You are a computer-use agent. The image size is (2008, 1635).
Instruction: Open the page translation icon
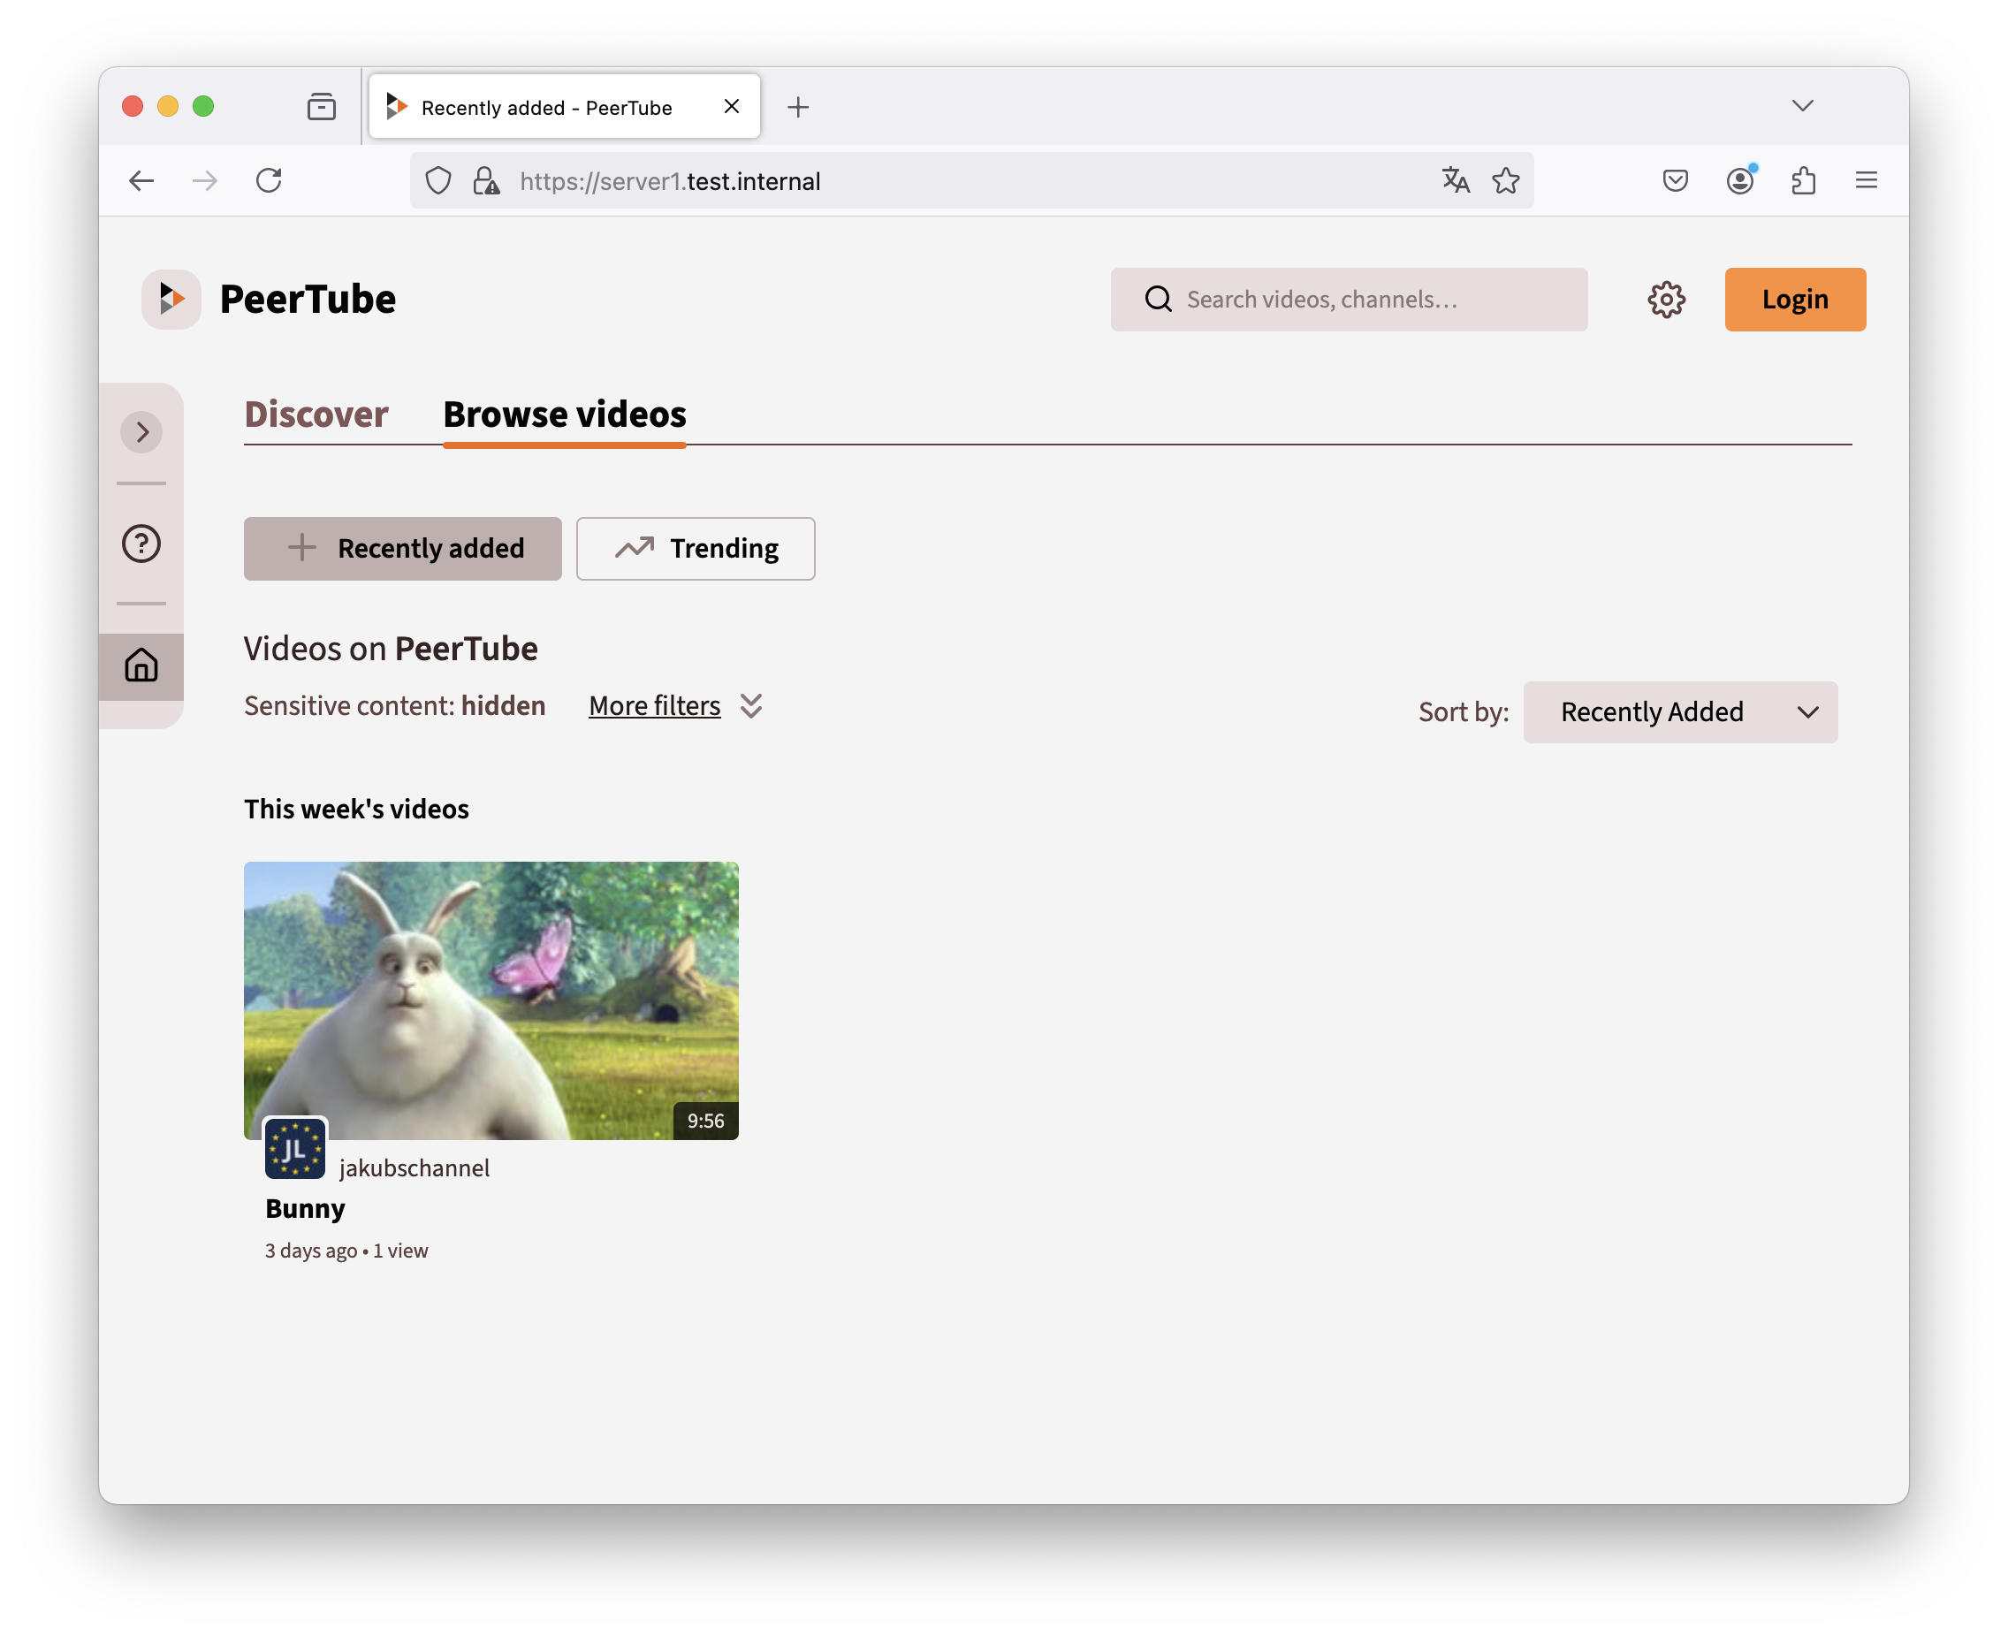[1455, 181]
